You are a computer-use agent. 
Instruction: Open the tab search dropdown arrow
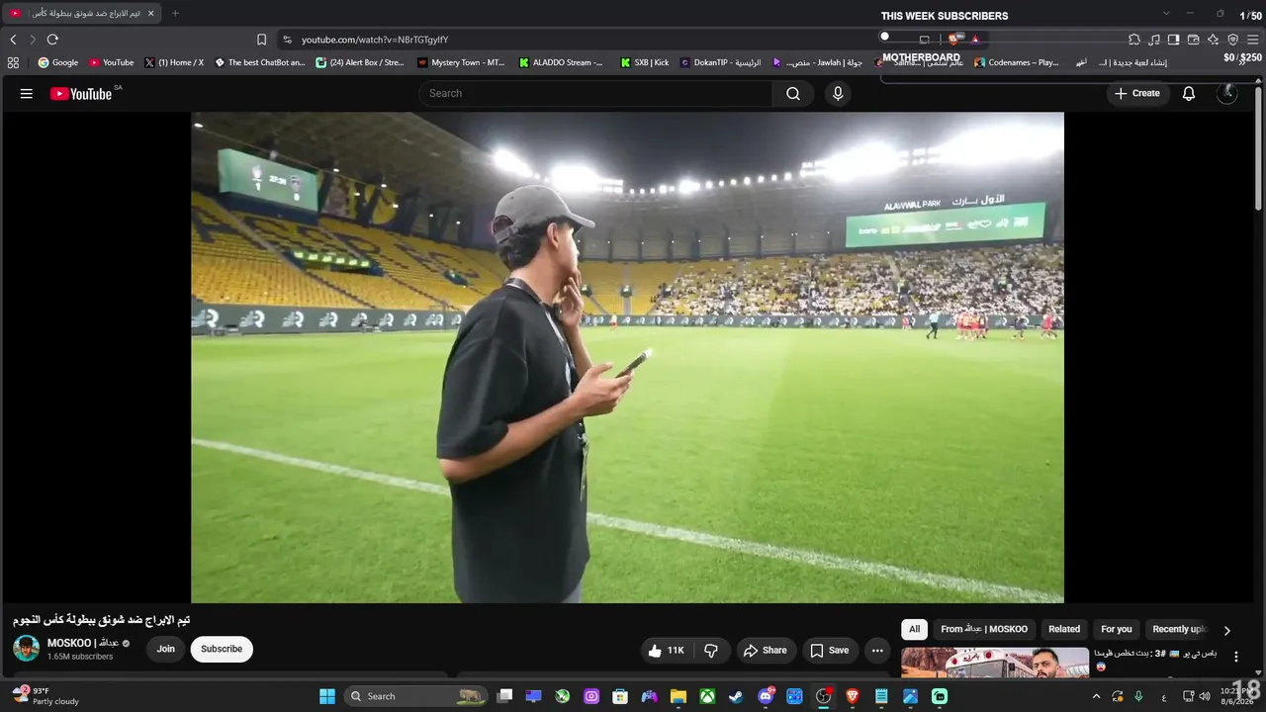(1166, 14)
